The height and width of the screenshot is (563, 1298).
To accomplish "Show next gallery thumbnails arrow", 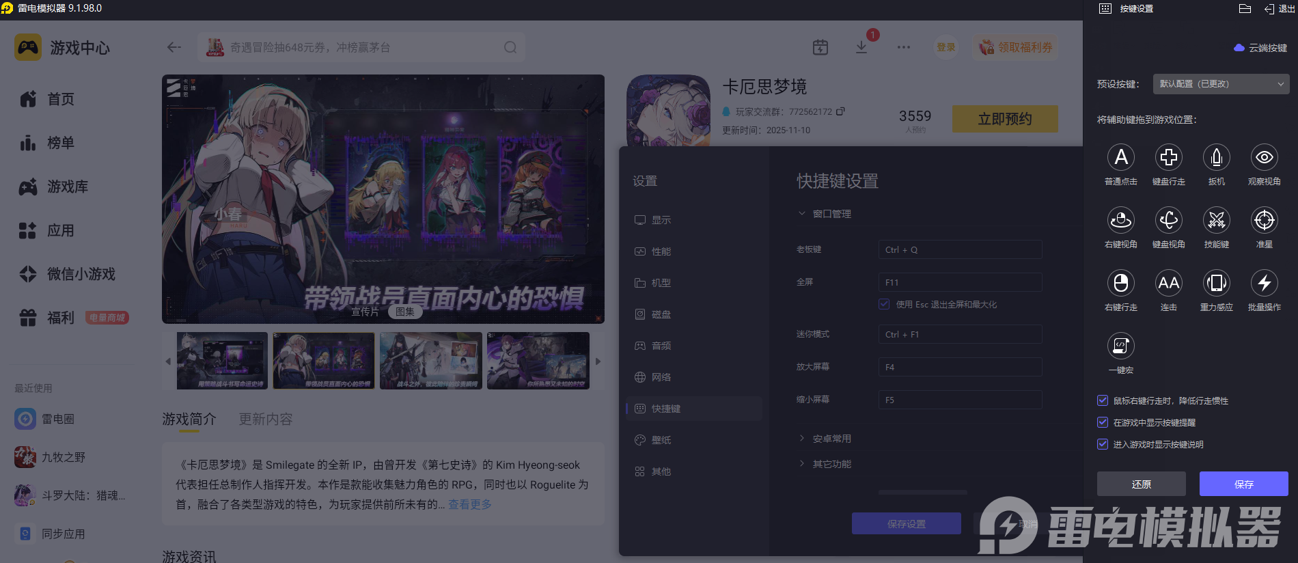I will pyautogui.click(x=598, y=361).
